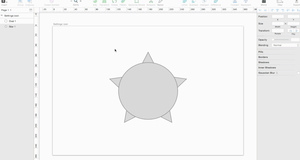Image resolution: width=300 pixels, height=160 pixels.
Task: Click the 504% zoom level label
Action: pyautogui.click(x=76, y=5)
